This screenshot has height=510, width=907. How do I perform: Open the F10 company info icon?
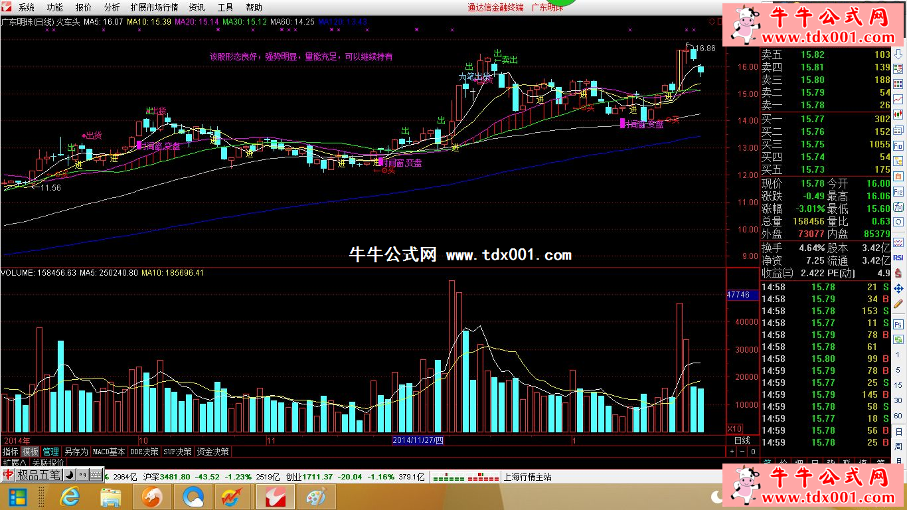point(898,146)
